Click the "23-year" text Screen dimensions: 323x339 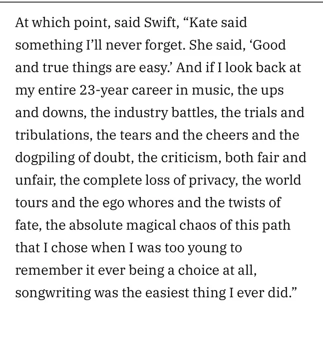point(104,91)
